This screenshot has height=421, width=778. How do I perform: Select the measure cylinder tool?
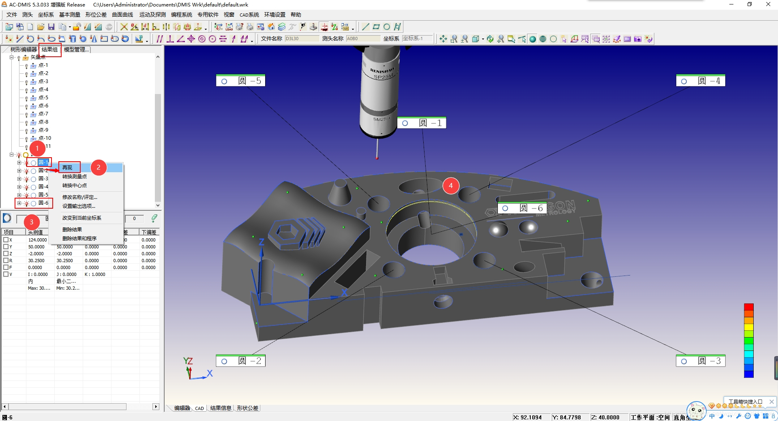[73, 39]
